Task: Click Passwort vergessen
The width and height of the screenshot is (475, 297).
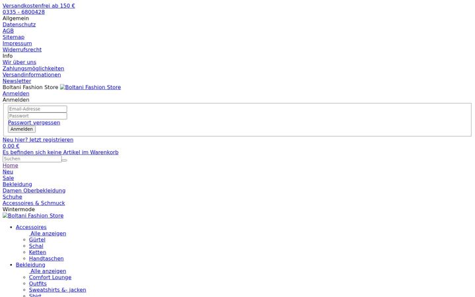Action: pyautogui.click(x=34, y=123)
